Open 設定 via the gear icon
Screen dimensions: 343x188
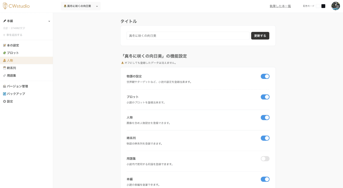(x=4, y=101)
